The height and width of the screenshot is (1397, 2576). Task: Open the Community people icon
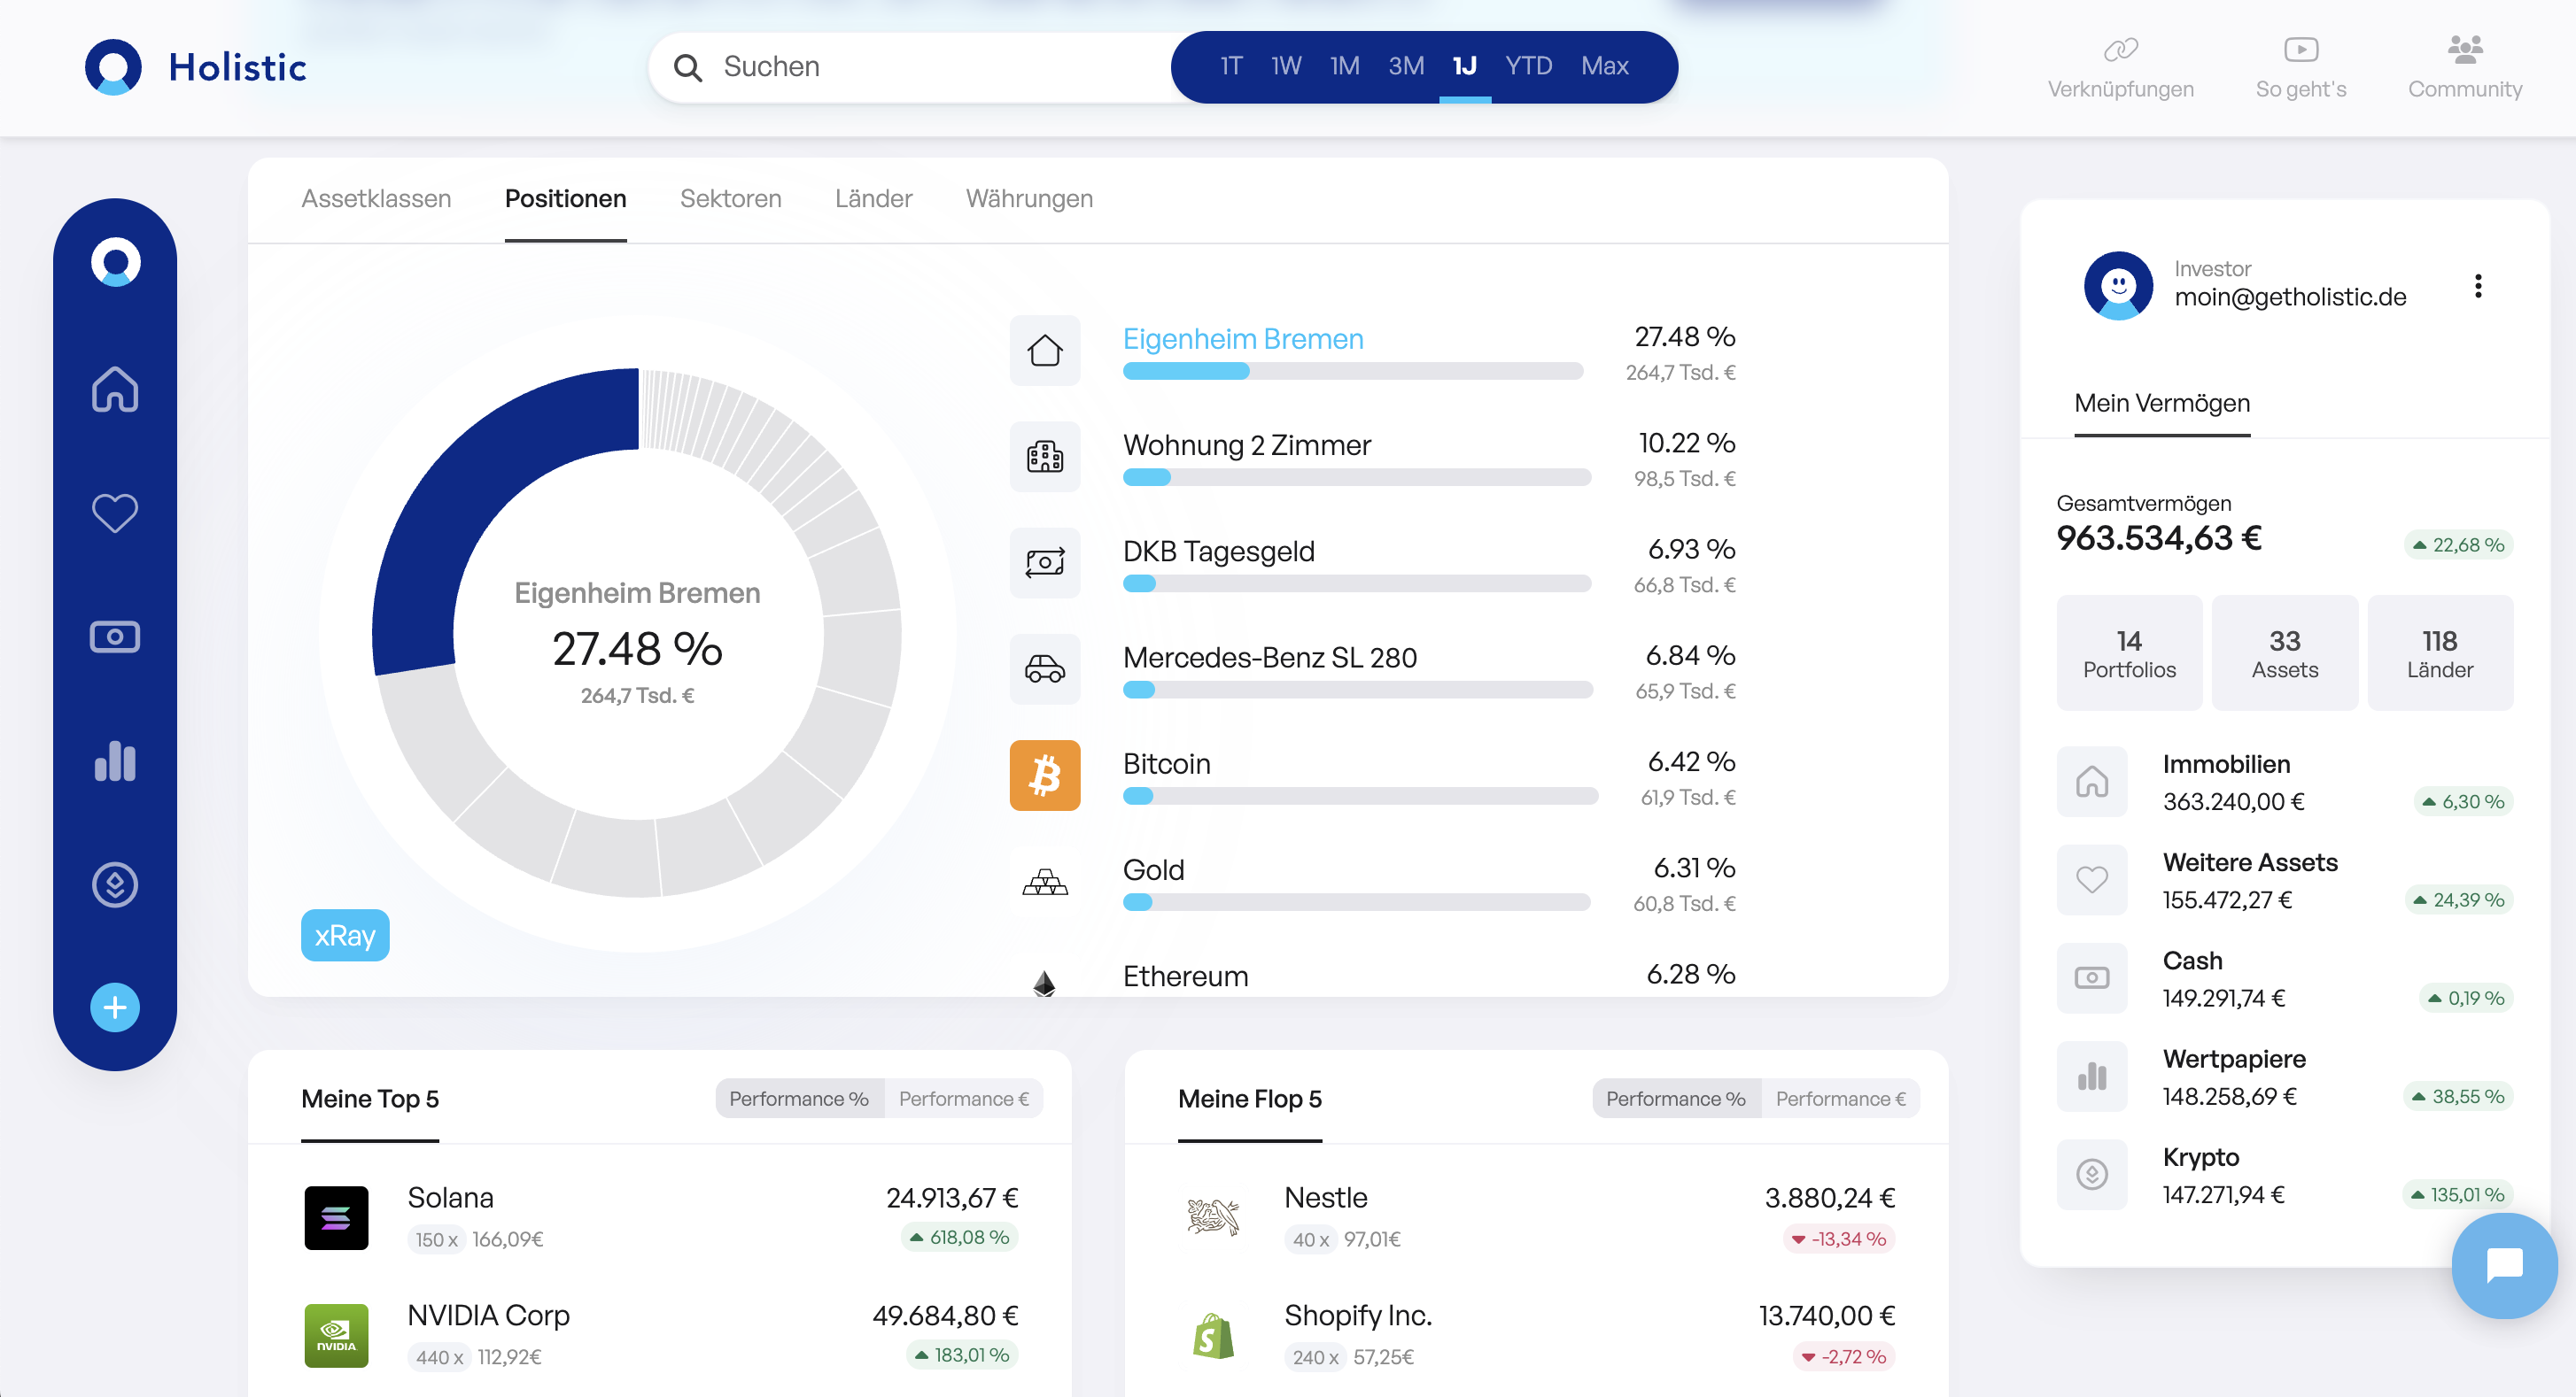[2465, 49]
